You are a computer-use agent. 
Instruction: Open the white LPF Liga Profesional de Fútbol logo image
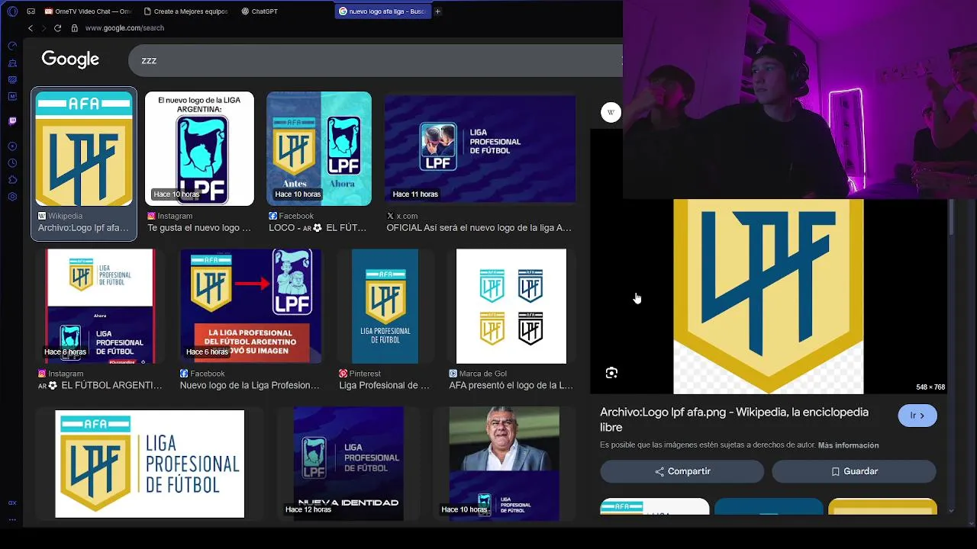(150, 464)
